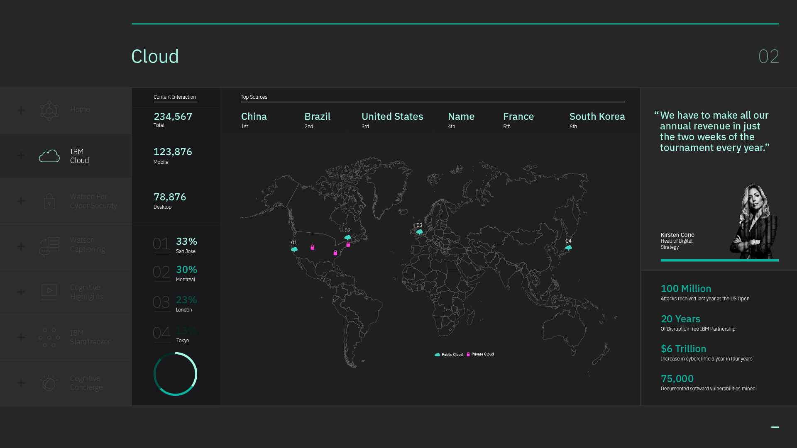
Task: Expand Watson Captioning using the plus sign
Action: [21, 247]
